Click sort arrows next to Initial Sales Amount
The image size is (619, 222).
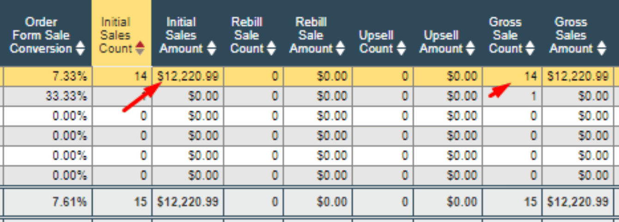[x=212, y=48]
